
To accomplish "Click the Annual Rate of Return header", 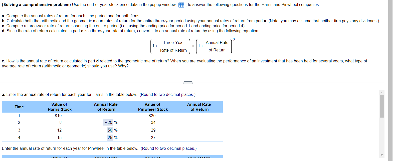I will [x=106, y=107].
